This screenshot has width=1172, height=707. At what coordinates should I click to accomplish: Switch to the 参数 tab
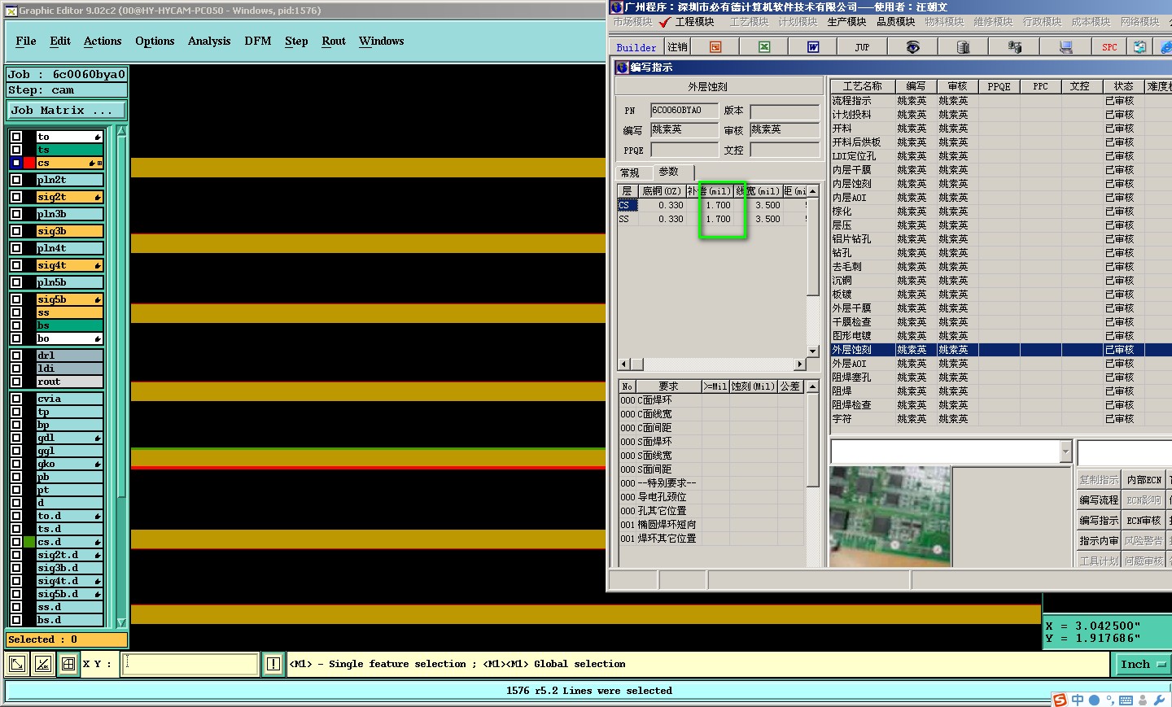coord(669,172)
